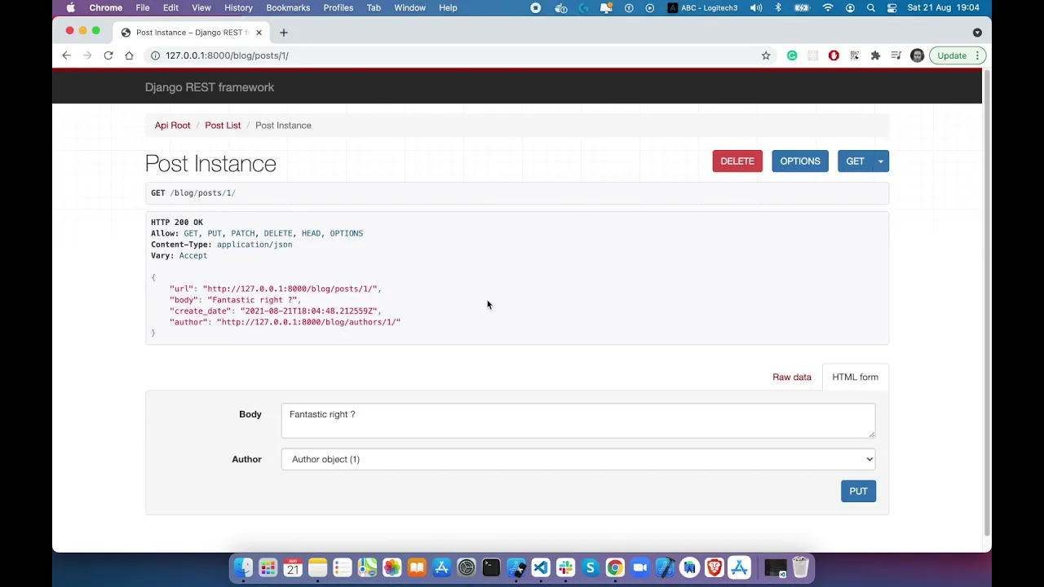Open the Edit menu
Viewport: 1044px width, 587px height.
(170, 7)
